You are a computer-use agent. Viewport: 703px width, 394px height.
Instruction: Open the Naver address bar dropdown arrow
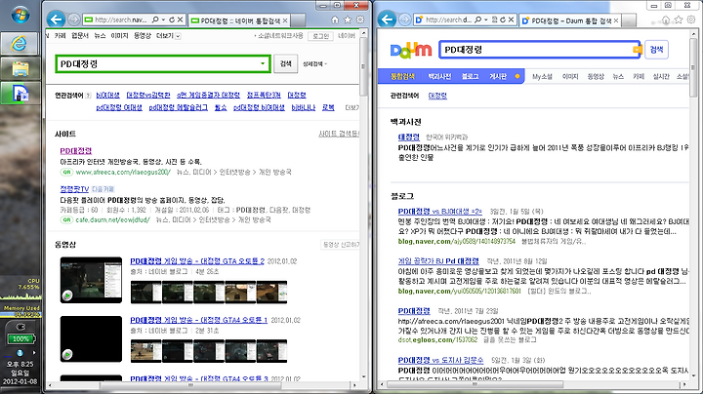(164, 20)
